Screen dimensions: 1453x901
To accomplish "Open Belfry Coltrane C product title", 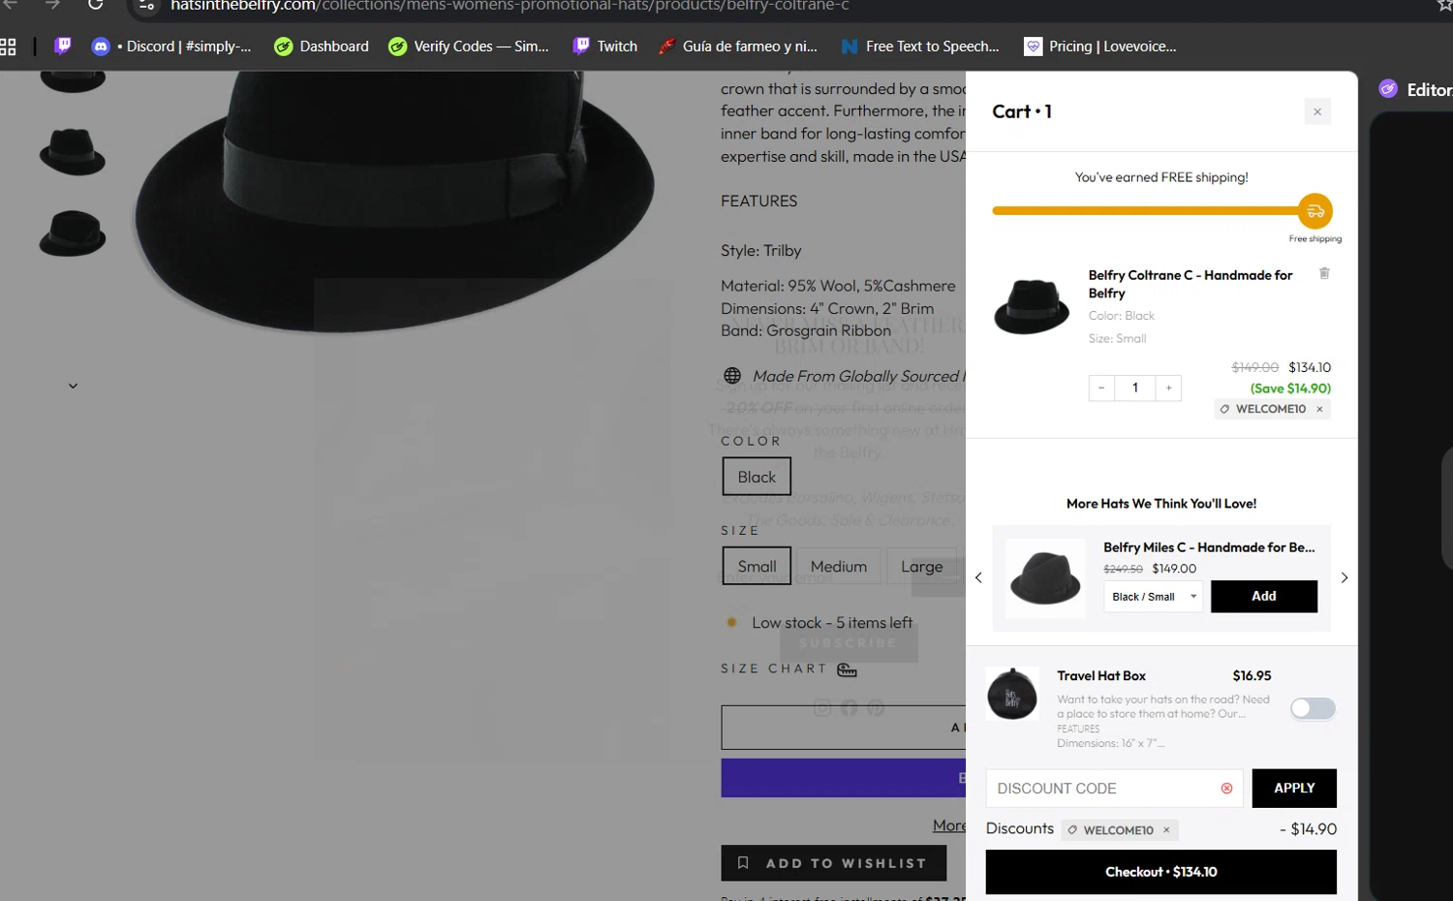I will 1190,284.
